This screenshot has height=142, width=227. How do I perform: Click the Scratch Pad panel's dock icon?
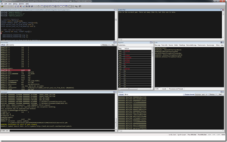pos(221,10)
